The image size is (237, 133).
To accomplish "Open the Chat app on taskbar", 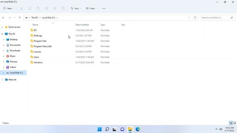I will click(x=122, y=129).
